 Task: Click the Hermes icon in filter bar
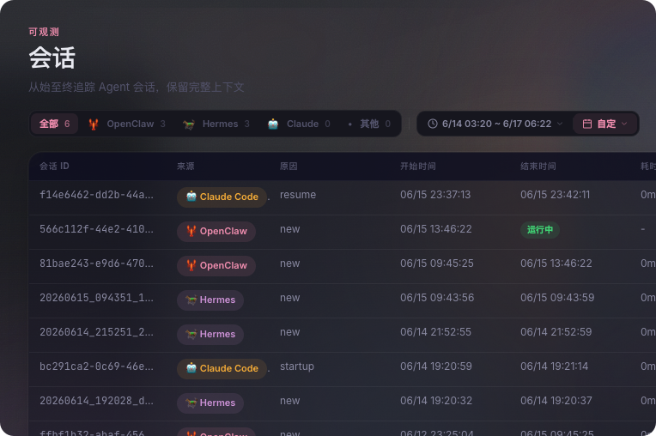pyautogui.click(x=189, y=124)
